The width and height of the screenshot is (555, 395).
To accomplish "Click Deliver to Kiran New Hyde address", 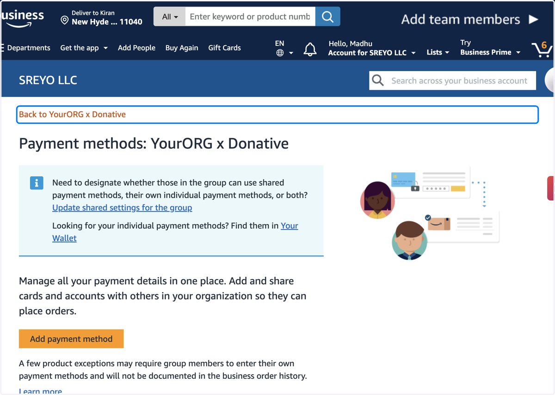I will pos(102,18).
